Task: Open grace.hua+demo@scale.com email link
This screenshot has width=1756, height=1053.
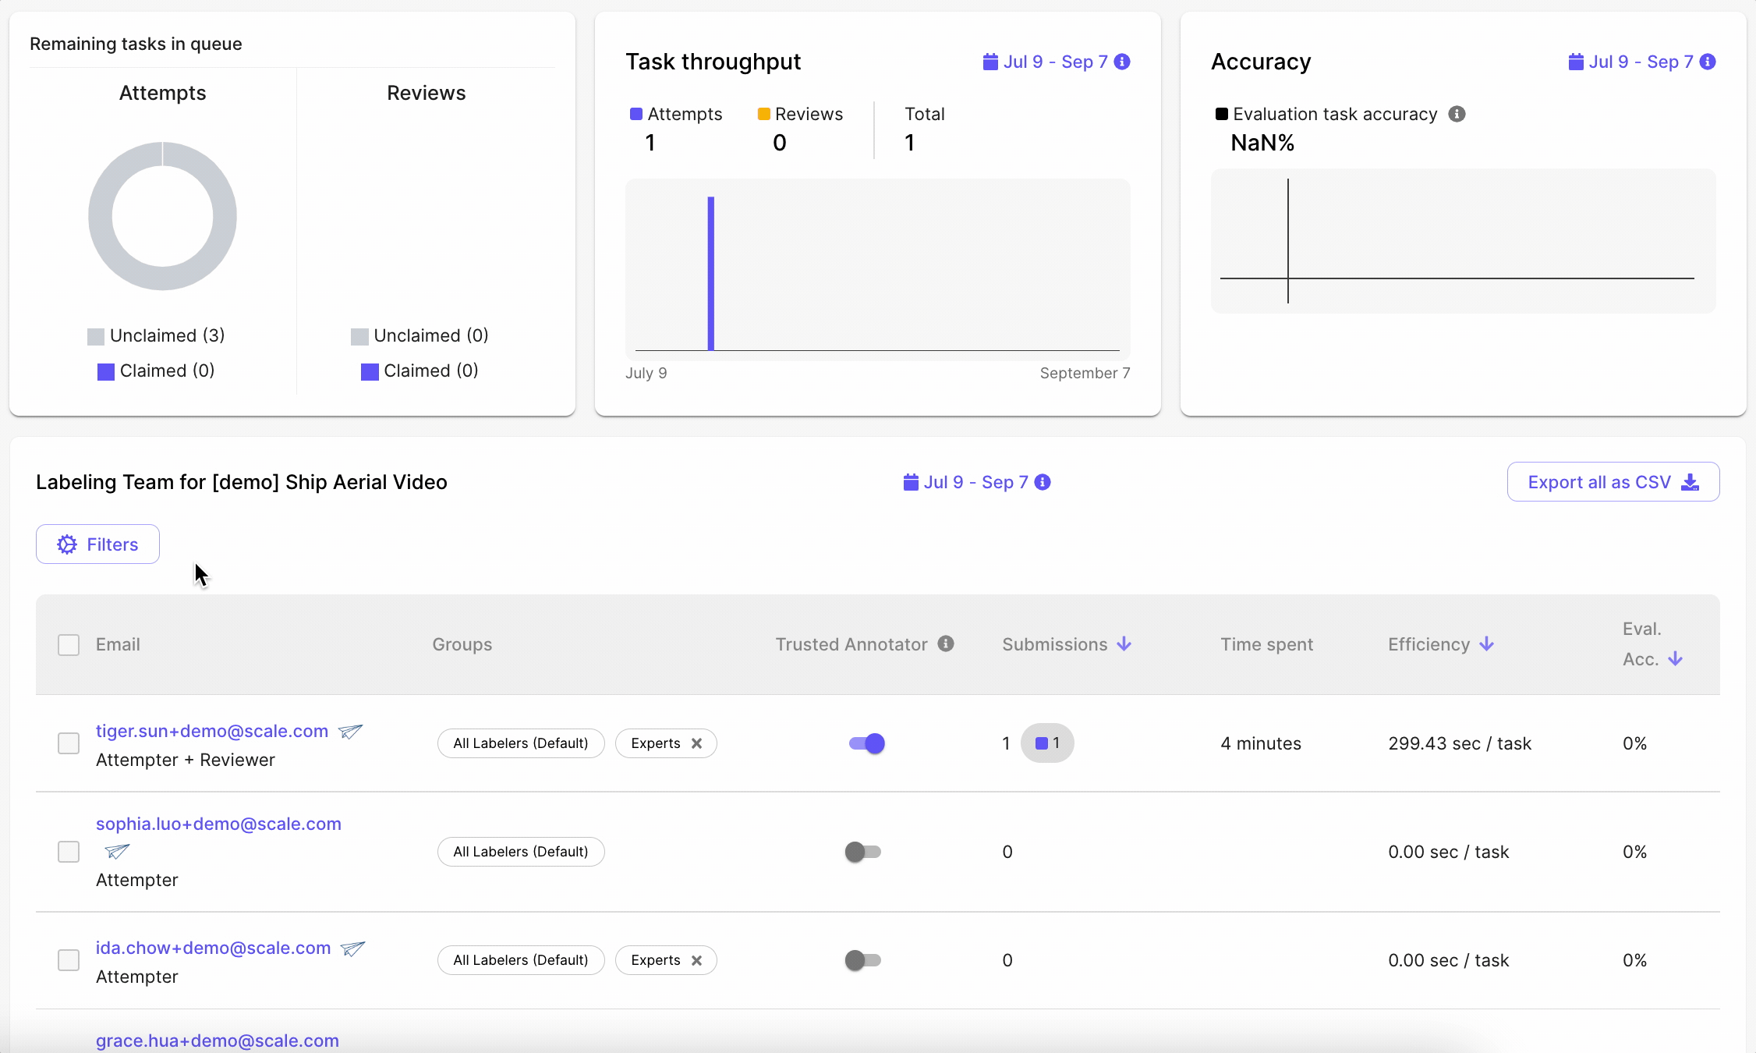Action: click(218, 1041)
